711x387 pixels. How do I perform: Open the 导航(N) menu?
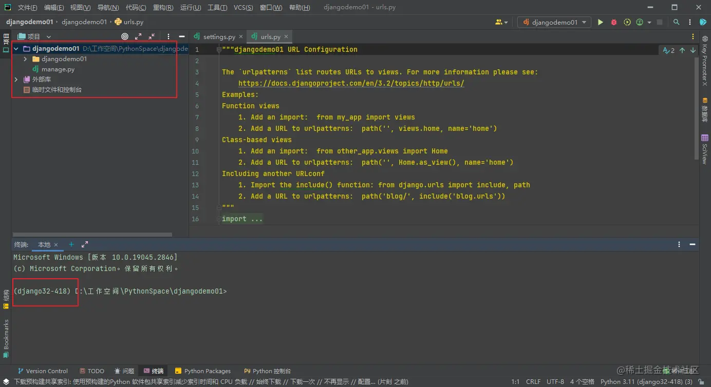coord(108,8)
